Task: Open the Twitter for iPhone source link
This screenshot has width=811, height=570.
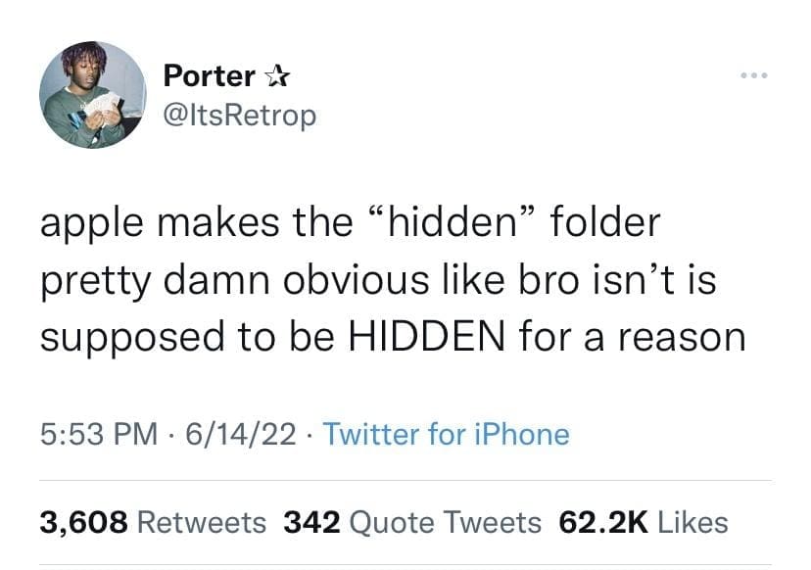Action: (x=447, y=434)
